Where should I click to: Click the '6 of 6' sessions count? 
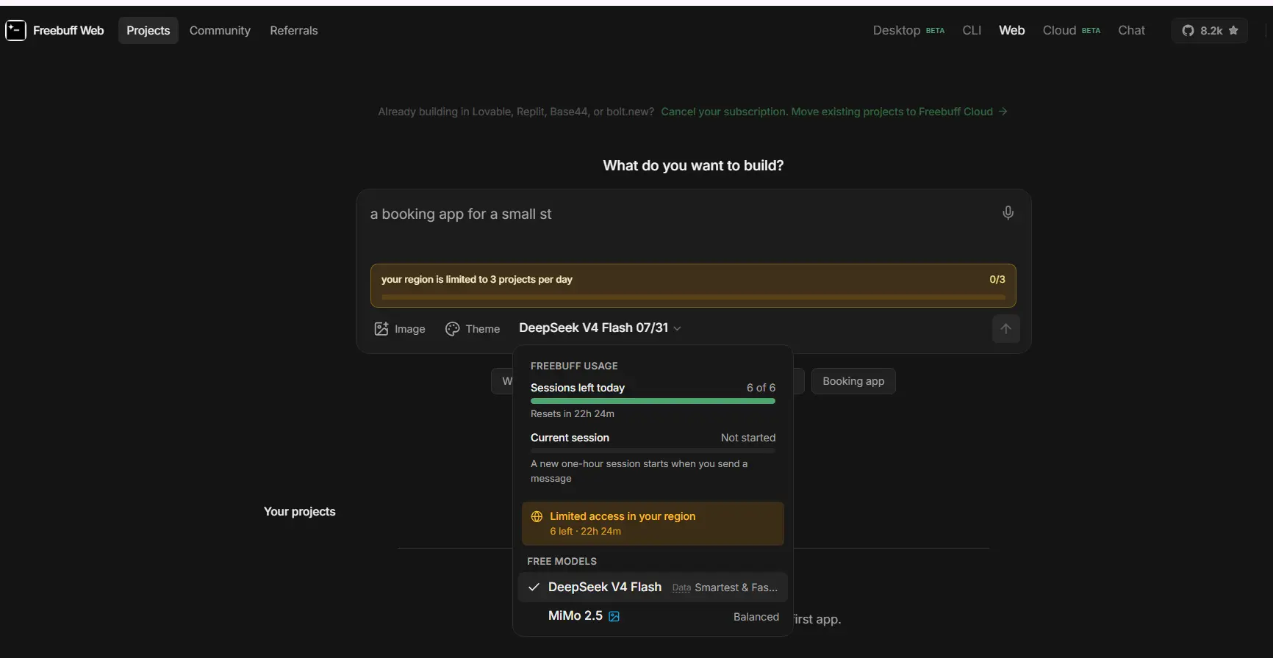[x=761, y=388]
